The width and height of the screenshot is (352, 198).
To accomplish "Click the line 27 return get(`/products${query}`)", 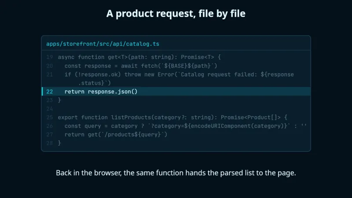I will 116,135.
